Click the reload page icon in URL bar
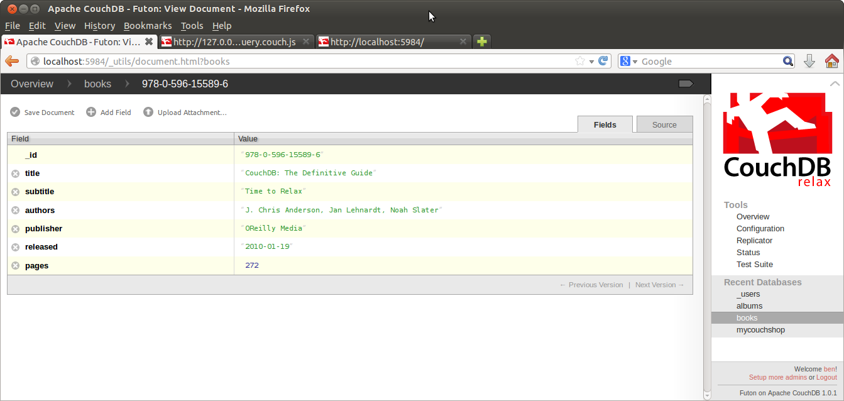Viewport: 844px width, 401px height. [x=603, y=61]
